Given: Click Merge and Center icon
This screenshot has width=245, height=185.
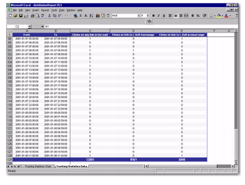Looking at the screenshot, I should [186, 16].
